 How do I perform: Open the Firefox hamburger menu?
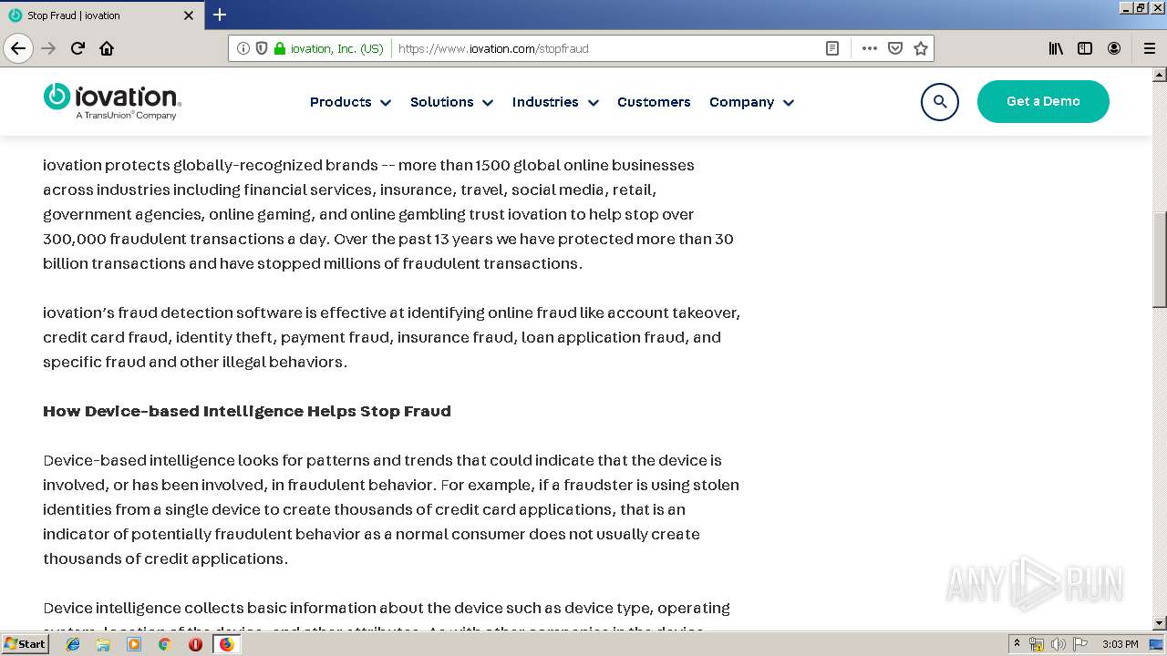1149,48
